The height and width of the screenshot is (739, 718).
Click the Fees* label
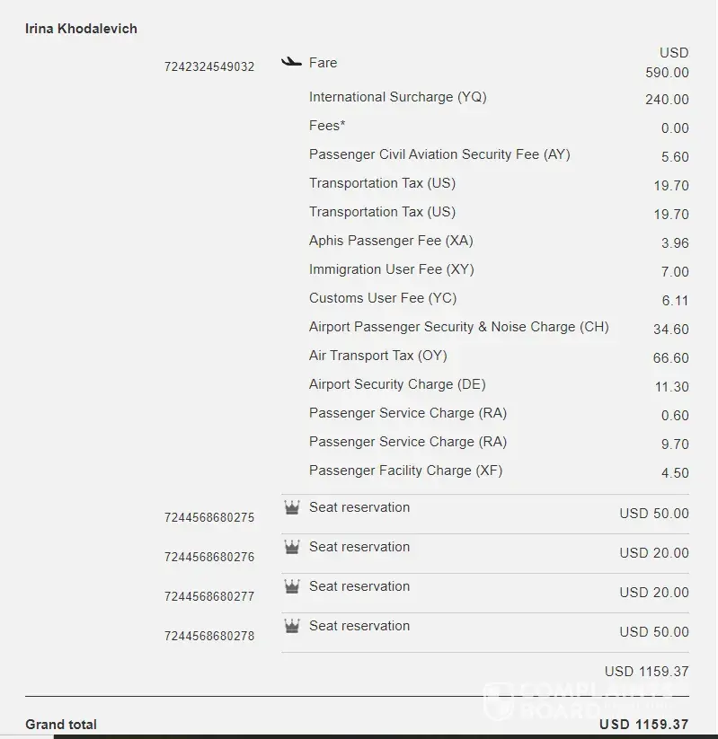pos(327,126)
